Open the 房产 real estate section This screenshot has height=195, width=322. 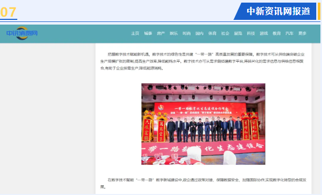pos(161,33)
